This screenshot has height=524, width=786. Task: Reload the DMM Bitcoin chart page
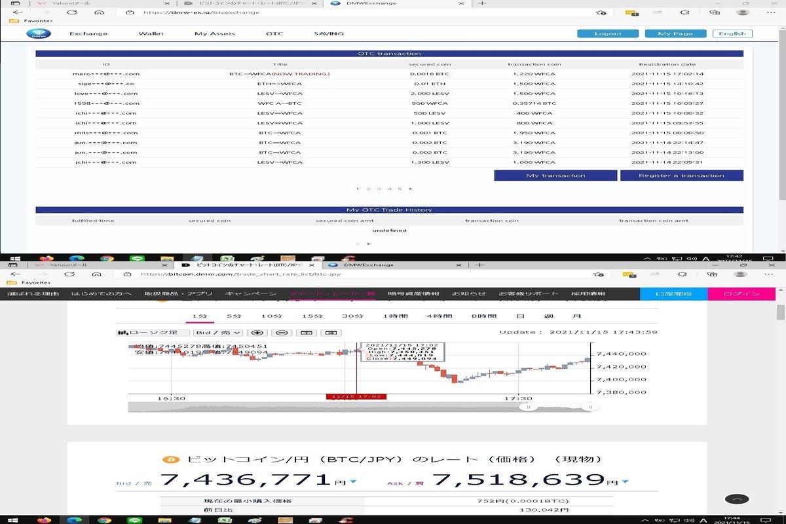69,274
